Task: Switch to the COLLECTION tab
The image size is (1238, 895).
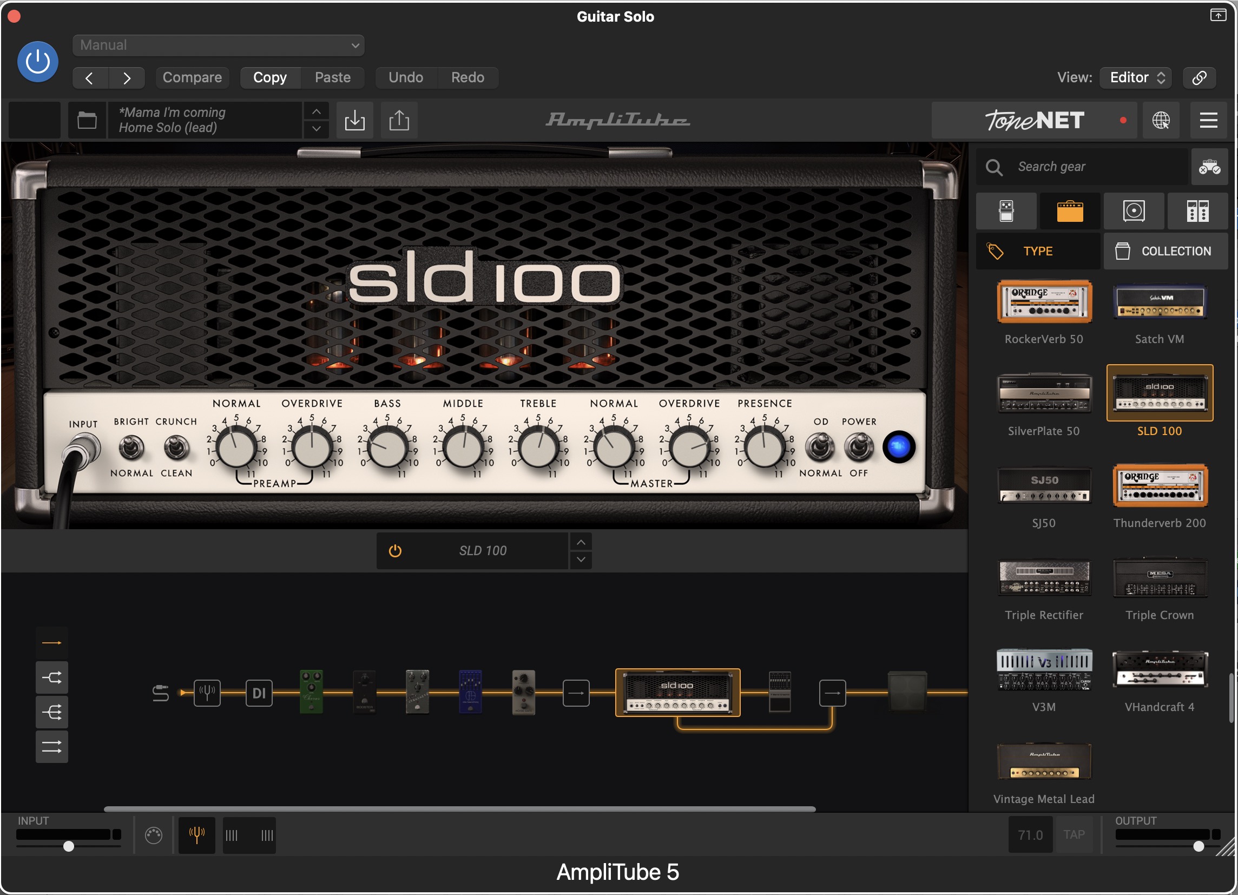Action: [x=1166, y=251]
